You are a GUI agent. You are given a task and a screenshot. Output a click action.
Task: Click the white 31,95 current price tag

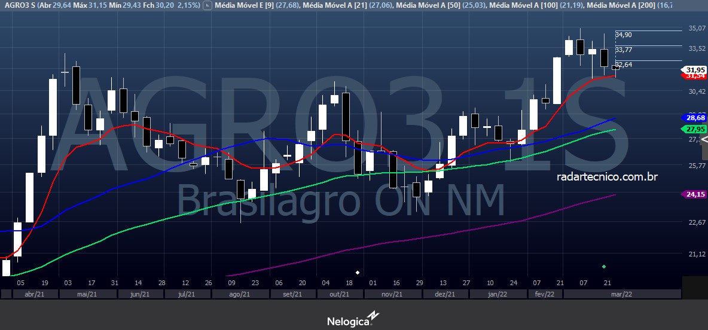pyautogui.click(x=695, y=70)
